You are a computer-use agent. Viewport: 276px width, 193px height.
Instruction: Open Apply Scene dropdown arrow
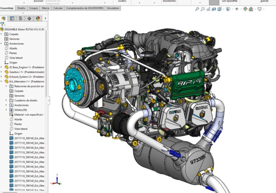pyautogui.click(x=255, y=9)
